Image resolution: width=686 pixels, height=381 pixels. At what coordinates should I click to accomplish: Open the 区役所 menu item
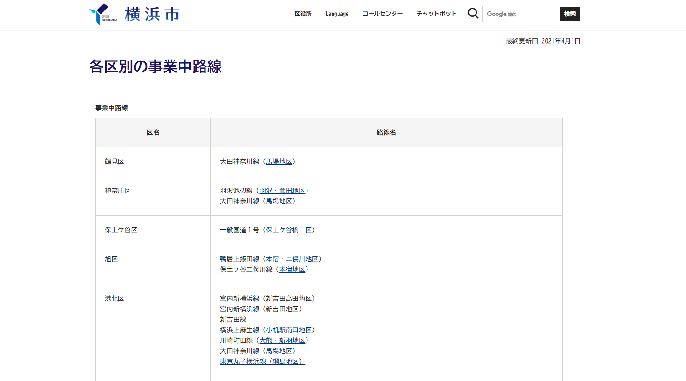[303, 14]
